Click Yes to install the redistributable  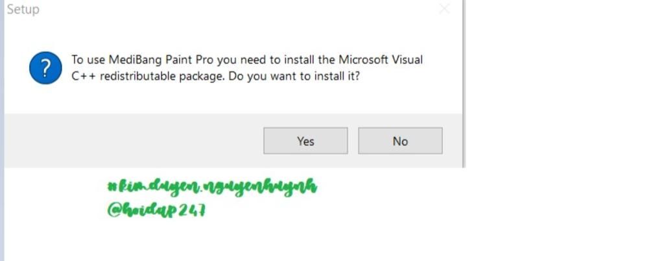point(305,141)
